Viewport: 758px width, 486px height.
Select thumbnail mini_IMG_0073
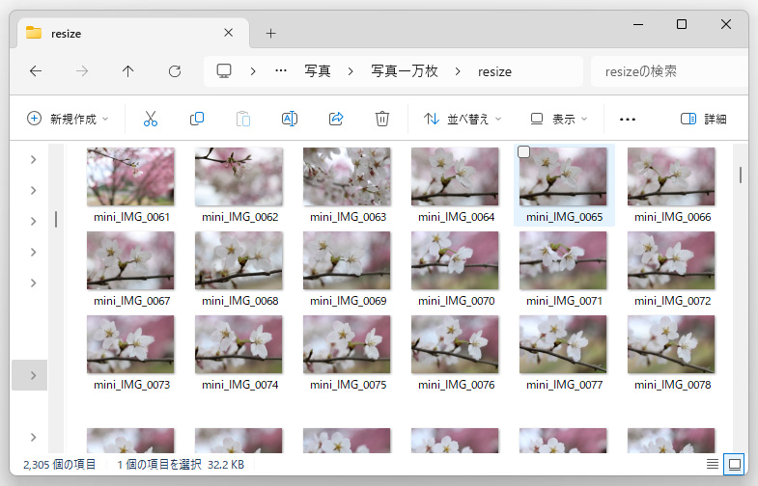(x=130, y=344)
